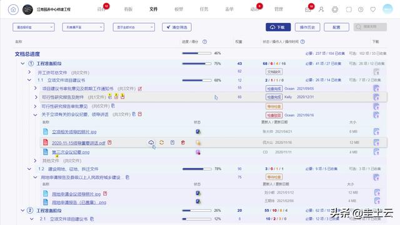Image resolution: width=400 pixels, height=225 pixels.
Task: Click help icon next to 状态/操作人 header
Action: pos(302,42)
